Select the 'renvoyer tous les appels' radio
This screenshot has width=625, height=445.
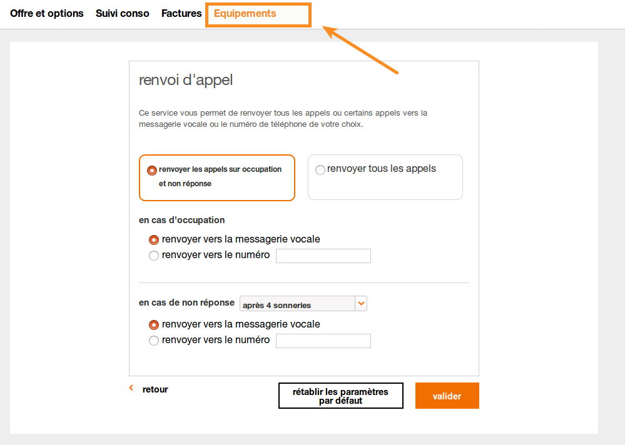click(320, 170)
